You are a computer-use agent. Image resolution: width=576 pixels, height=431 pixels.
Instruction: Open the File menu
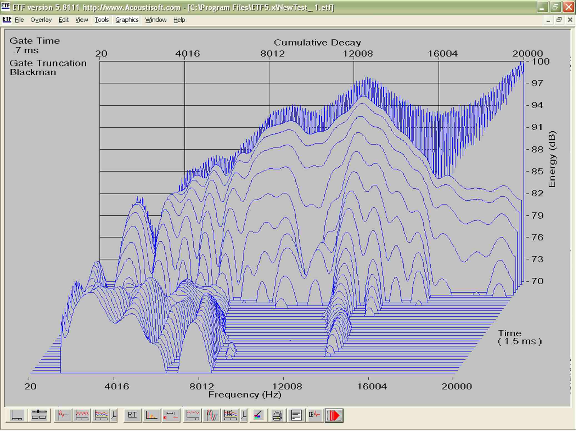pos(19,20)
